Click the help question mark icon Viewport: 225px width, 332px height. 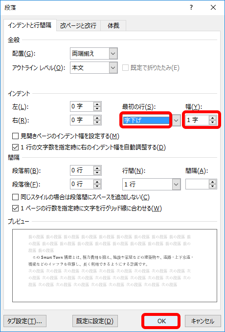191,8
